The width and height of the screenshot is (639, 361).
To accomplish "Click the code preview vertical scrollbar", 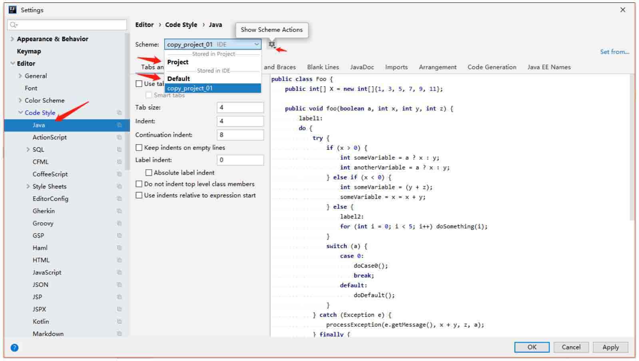I will (x=632, y=148).
